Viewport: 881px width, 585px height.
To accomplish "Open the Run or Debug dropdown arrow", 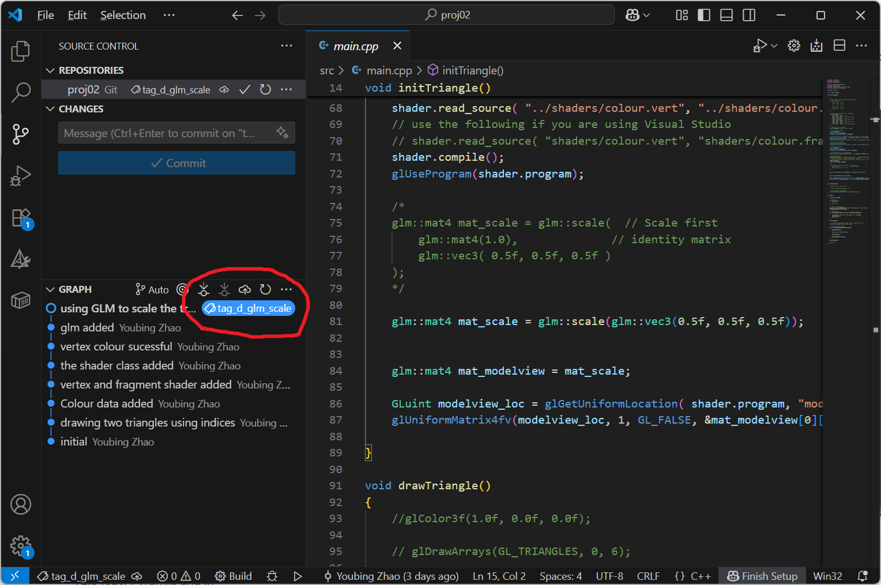I will pos(774,46).
